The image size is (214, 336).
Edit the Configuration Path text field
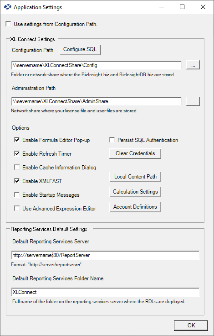[97, 65]
